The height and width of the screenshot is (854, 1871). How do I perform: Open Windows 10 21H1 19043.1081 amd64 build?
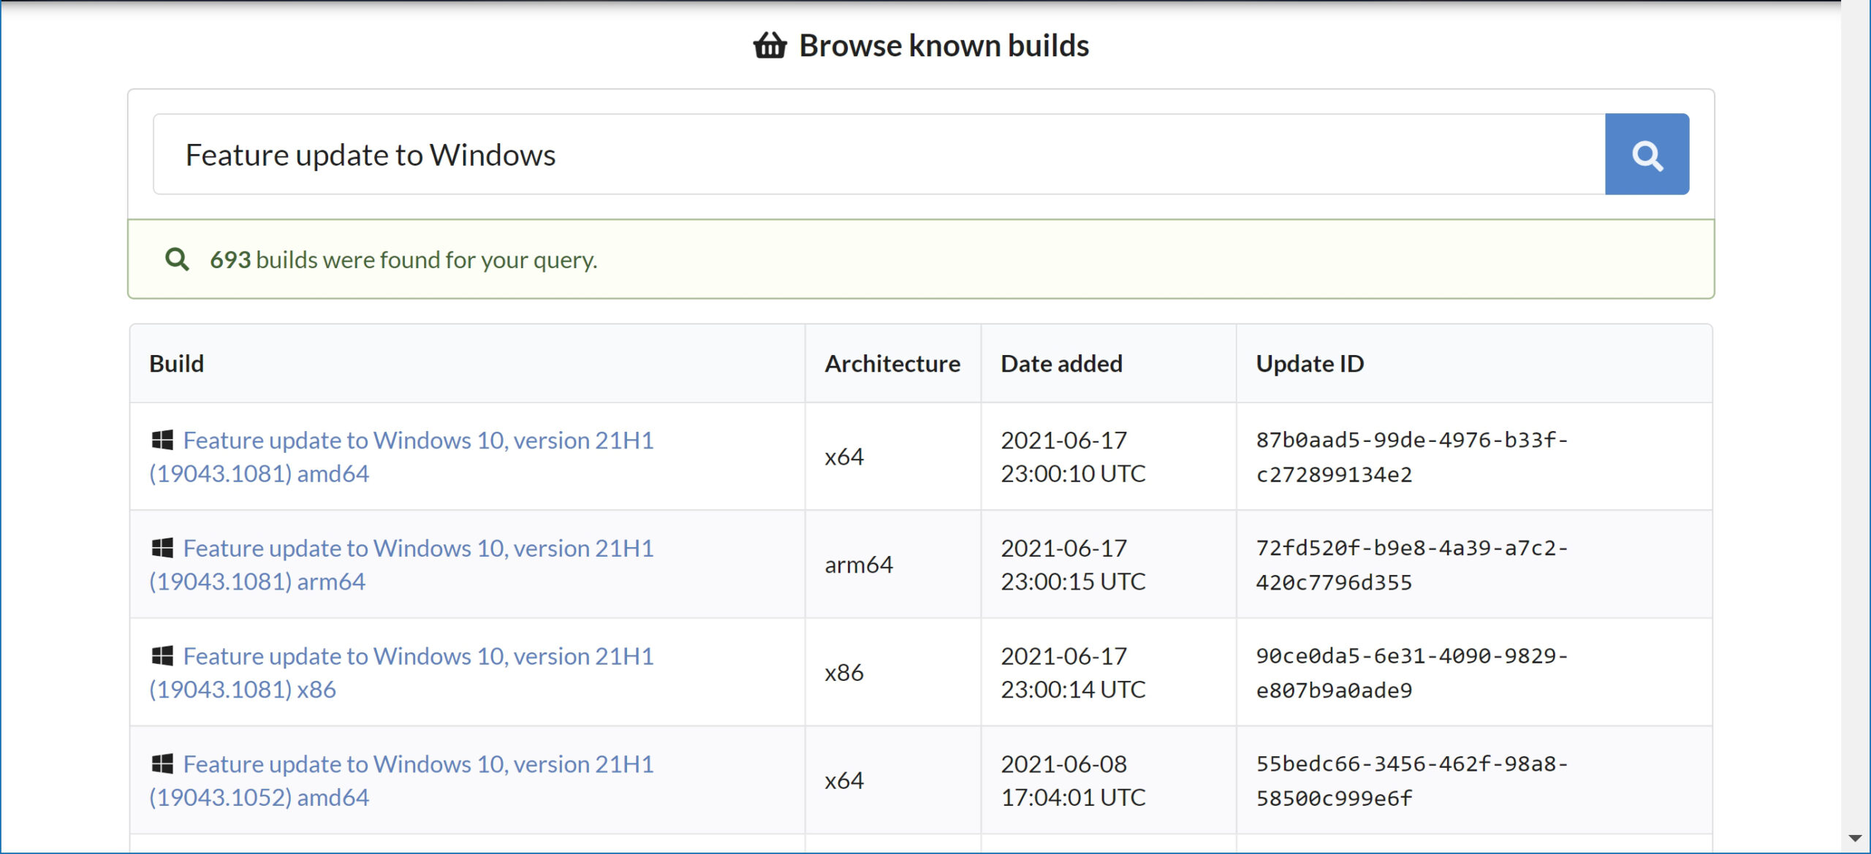point(401,457)
